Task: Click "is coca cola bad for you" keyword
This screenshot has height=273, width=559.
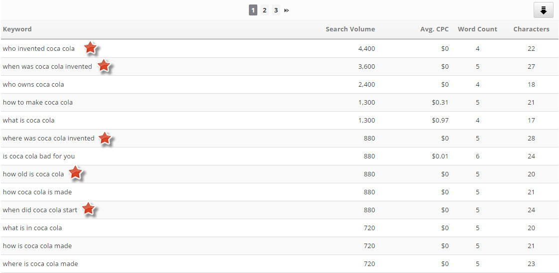Action: point(39,156)
